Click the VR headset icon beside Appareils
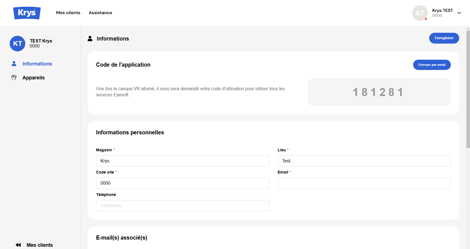Screen dimensions: 470x249 14,77
